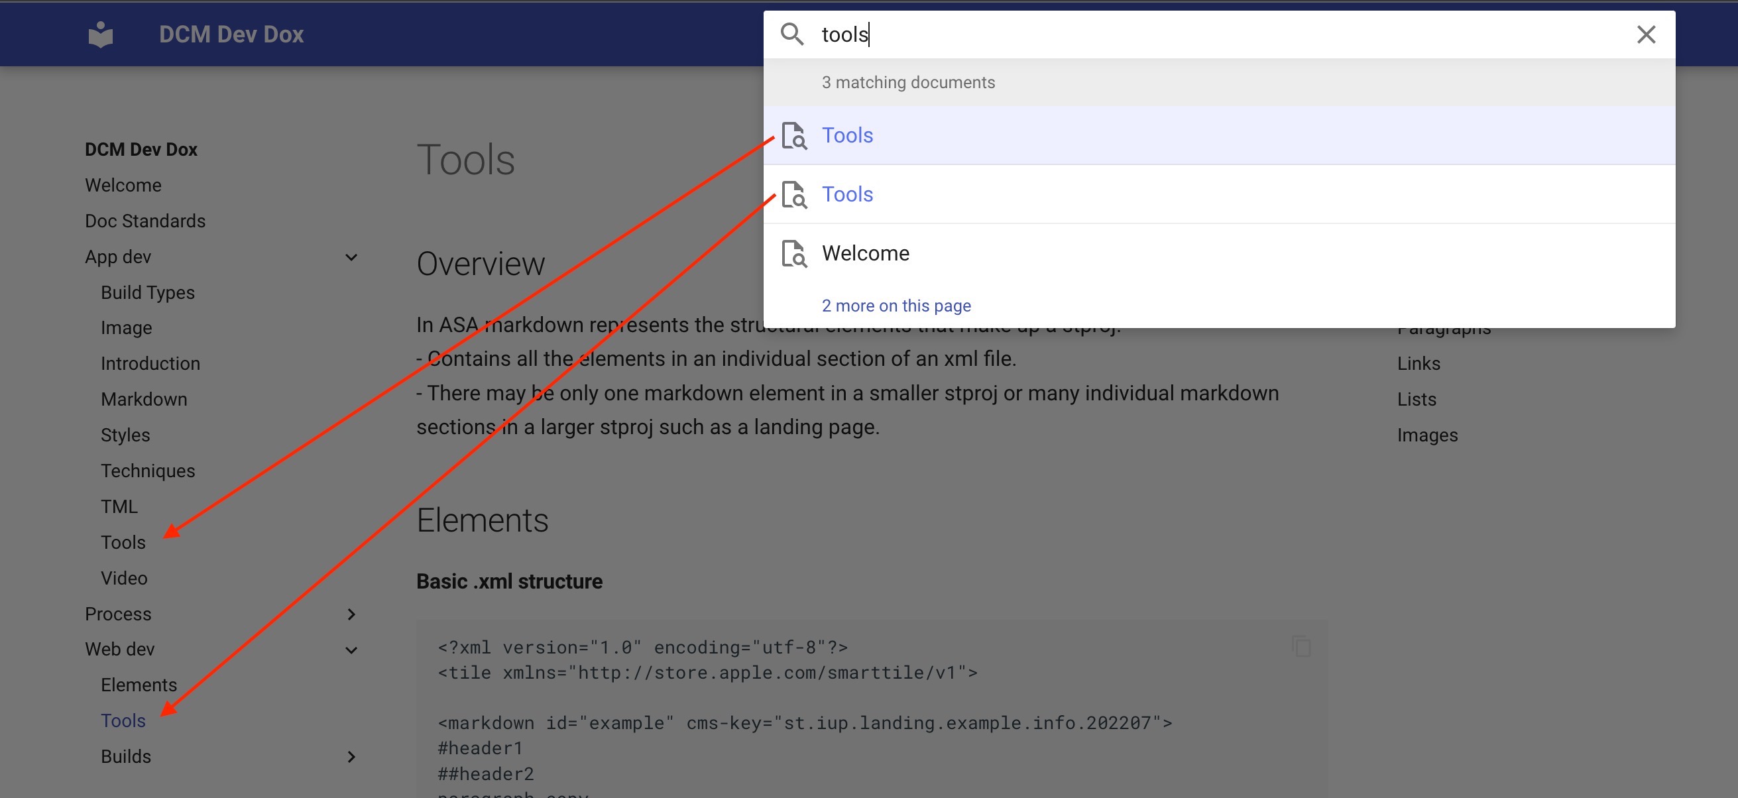This screenshot has height=798, width=1738.
Task: Select Web dev in the sidebar
Action: (120, 650)
